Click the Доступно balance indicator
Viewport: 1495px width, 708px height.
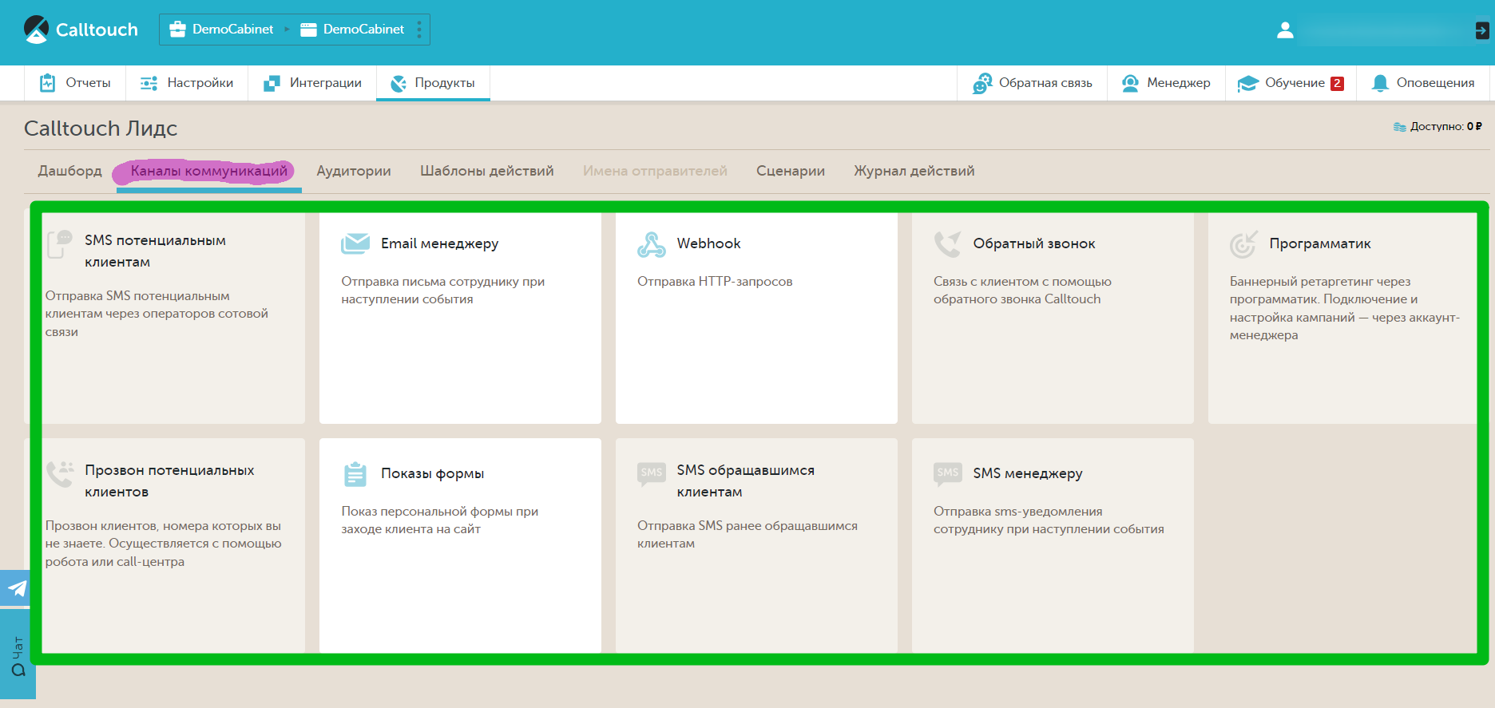(x=1437, y=126)
